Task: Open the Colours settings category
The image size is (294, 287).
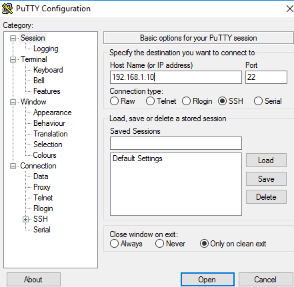Action: (x=45, y=155)
